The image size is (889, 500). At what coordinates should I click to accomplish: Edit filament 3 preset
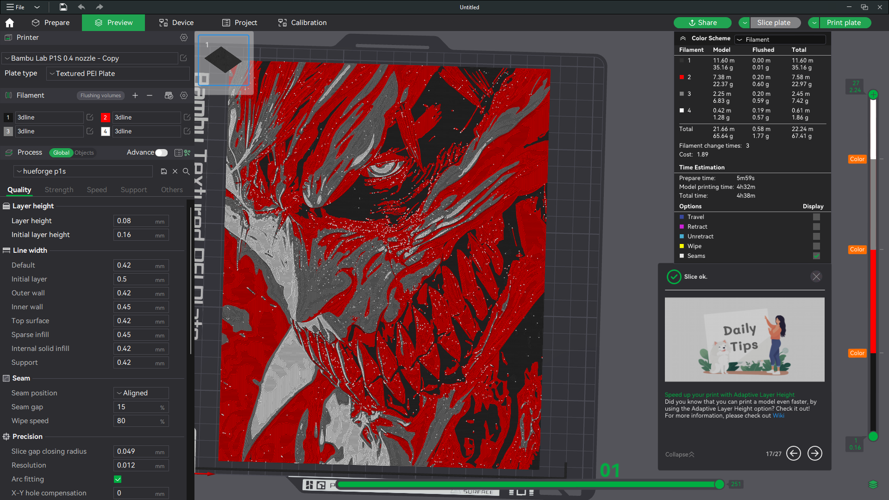point(90,131)
